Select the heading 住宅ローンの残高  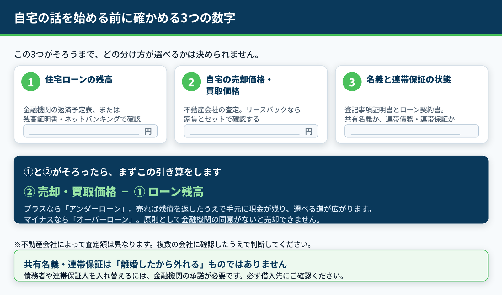(79, 80)
